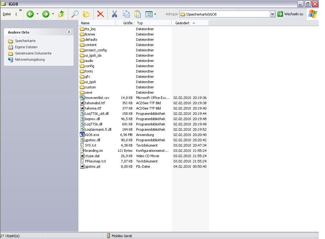The width and height of the screenshot is (325, 239).
Task: Select the LoqTTS6.dll file icon
Action: (x=82, y=124)
